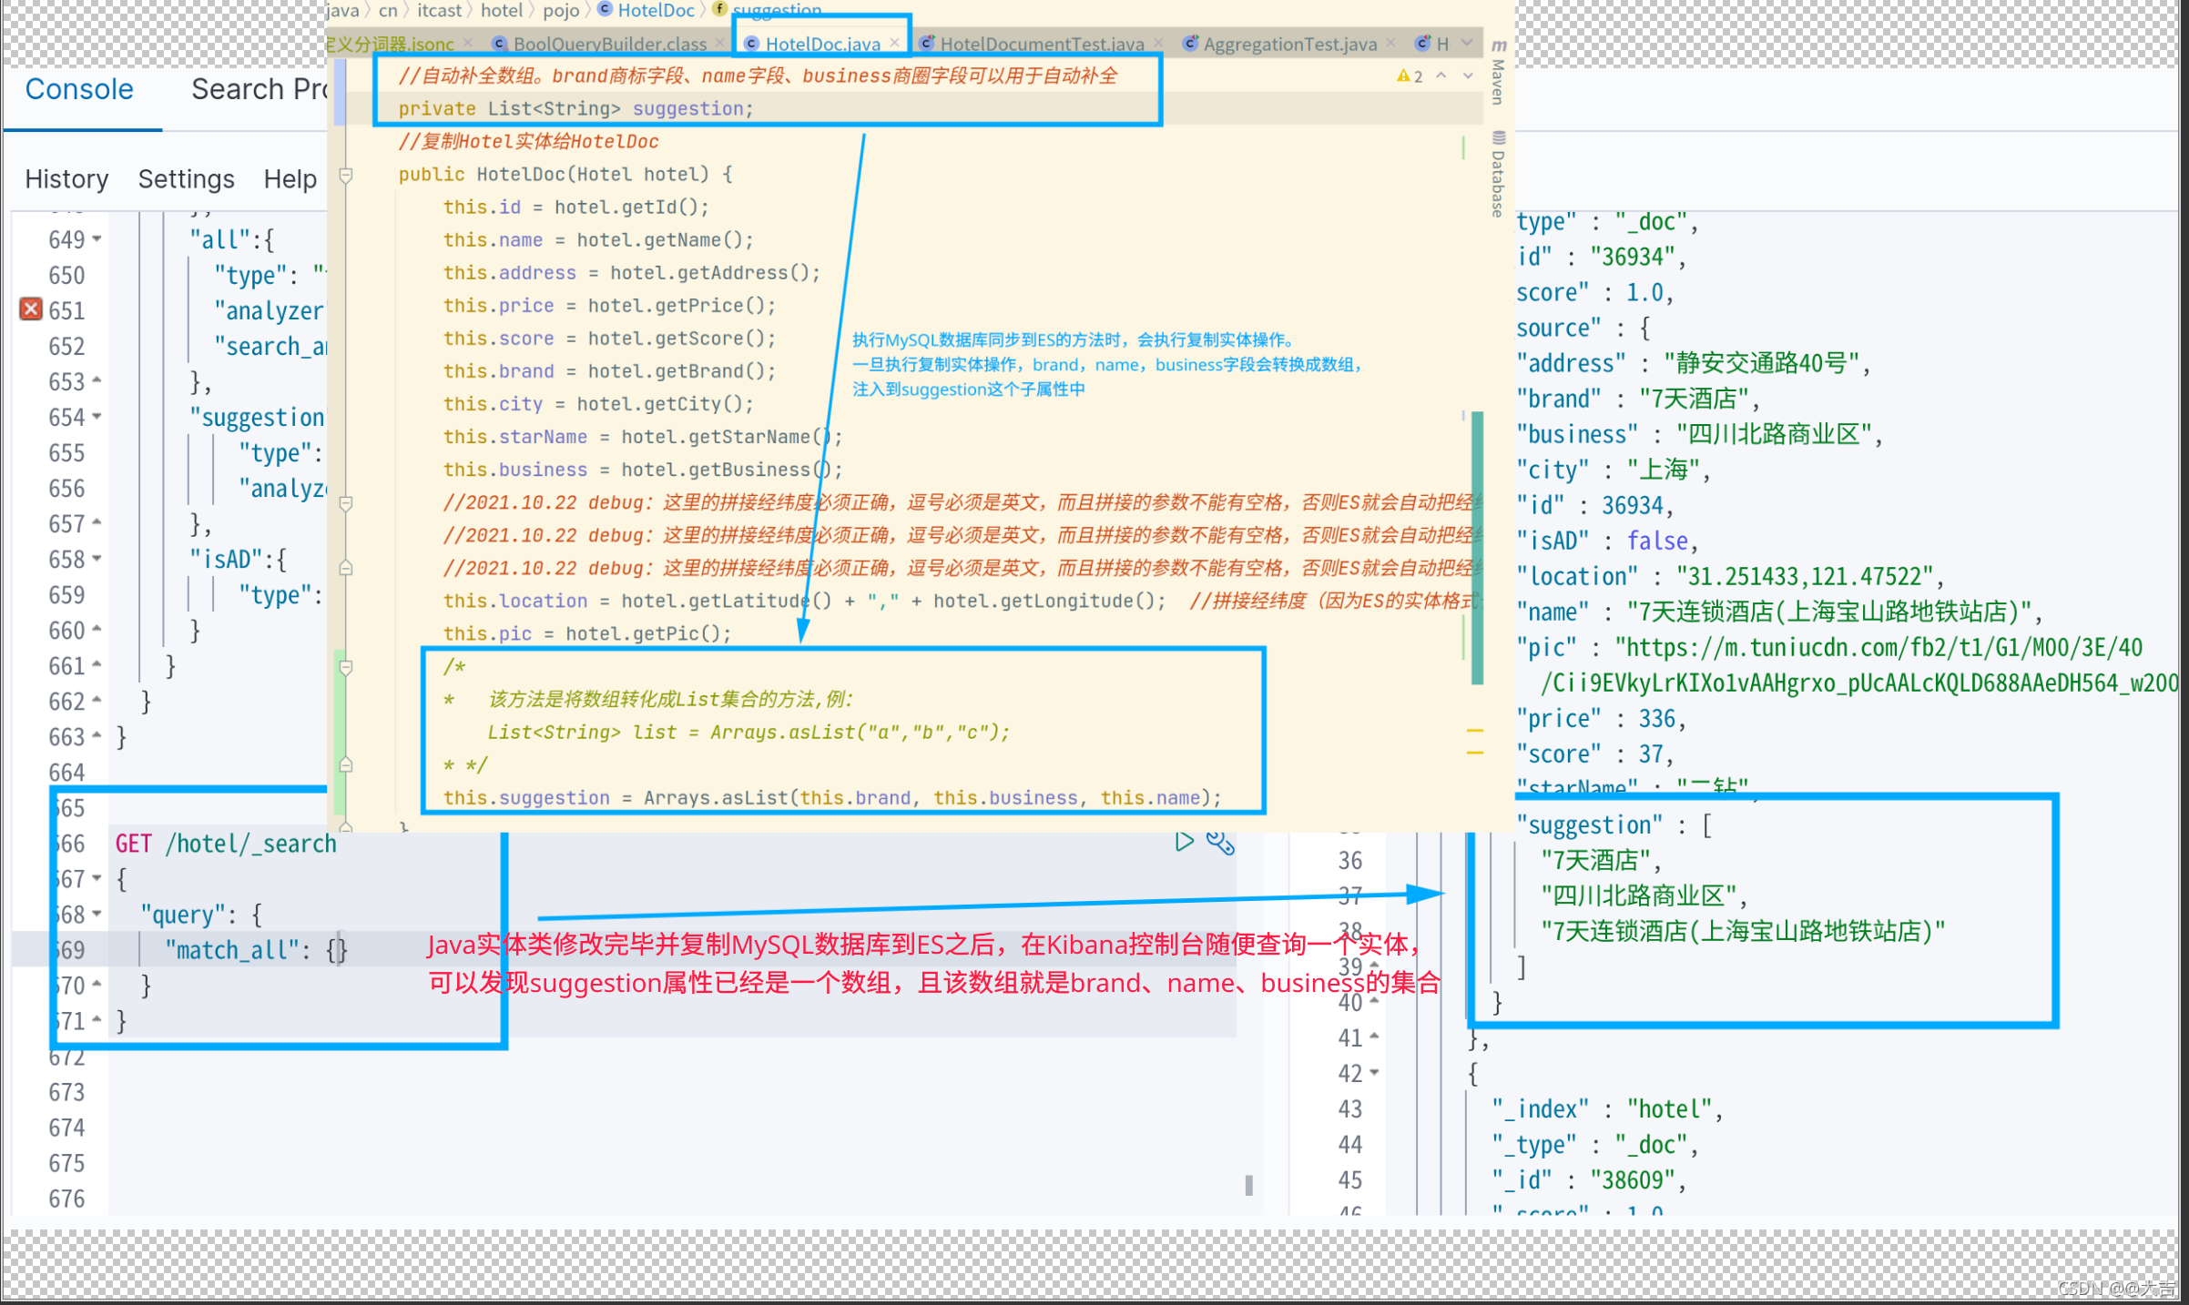Click the cn breadcrumb in IntelliJ
This screenshot has height=1305, width=2189.
click(388, 10)
